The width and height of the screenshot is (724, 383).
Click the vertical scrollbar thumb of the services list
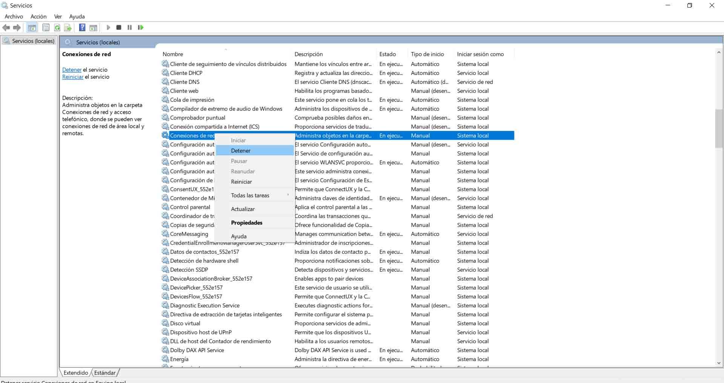[x=719, y=128]
